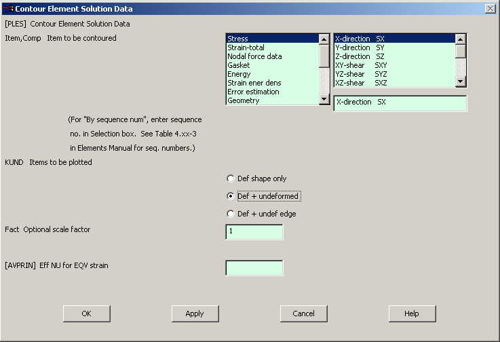The width and height of the screenshot is (500, 342).
Task: Click the X-direction SX selection box
Action: click(400, 103)
